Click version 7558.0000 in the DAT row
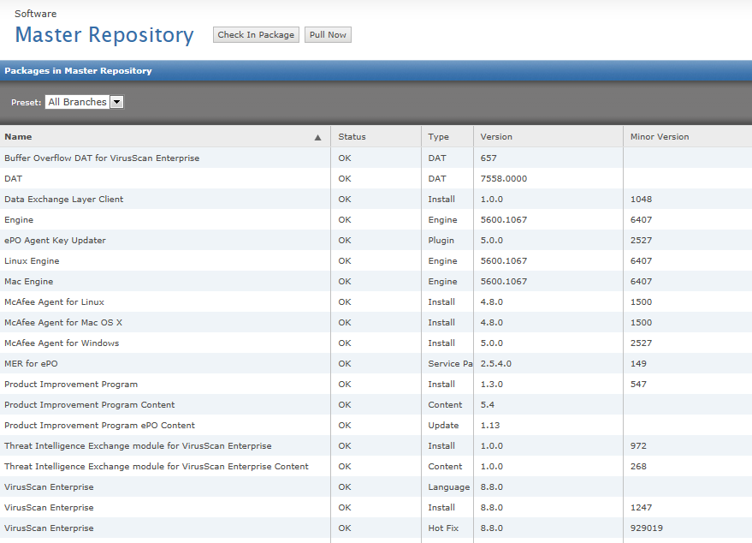 (x=504, y=179)
